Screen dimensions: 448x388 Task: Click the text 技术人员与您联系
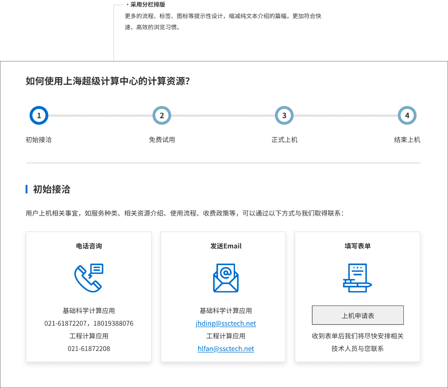(x=358, y=349)
